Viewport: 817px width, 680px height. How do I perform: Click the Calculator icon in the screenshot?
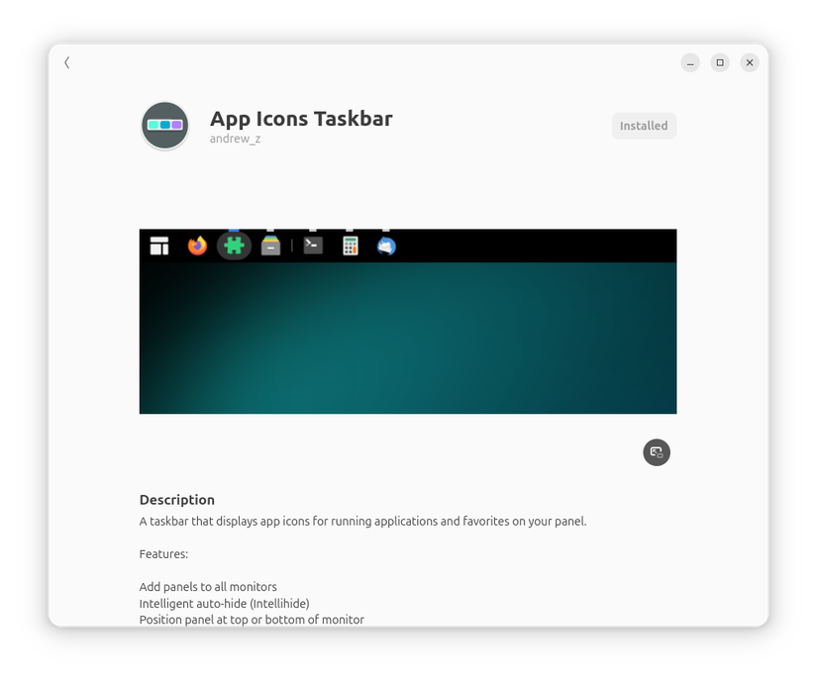pyautogui.click(x=351, y=245)
